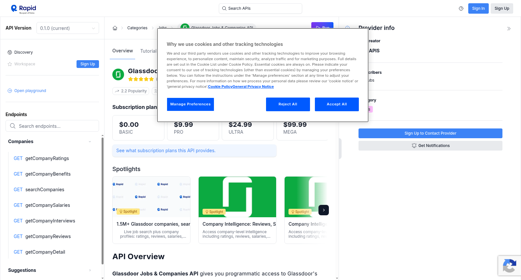Click Get Notifications button
The height and width of the screenshot is (280, 521).
coord(430,146)
